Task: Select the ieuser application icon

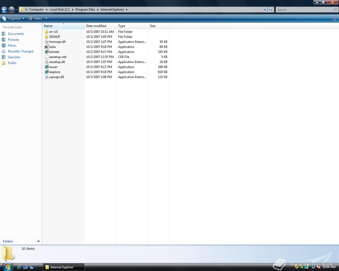Action: click(47, 67)
